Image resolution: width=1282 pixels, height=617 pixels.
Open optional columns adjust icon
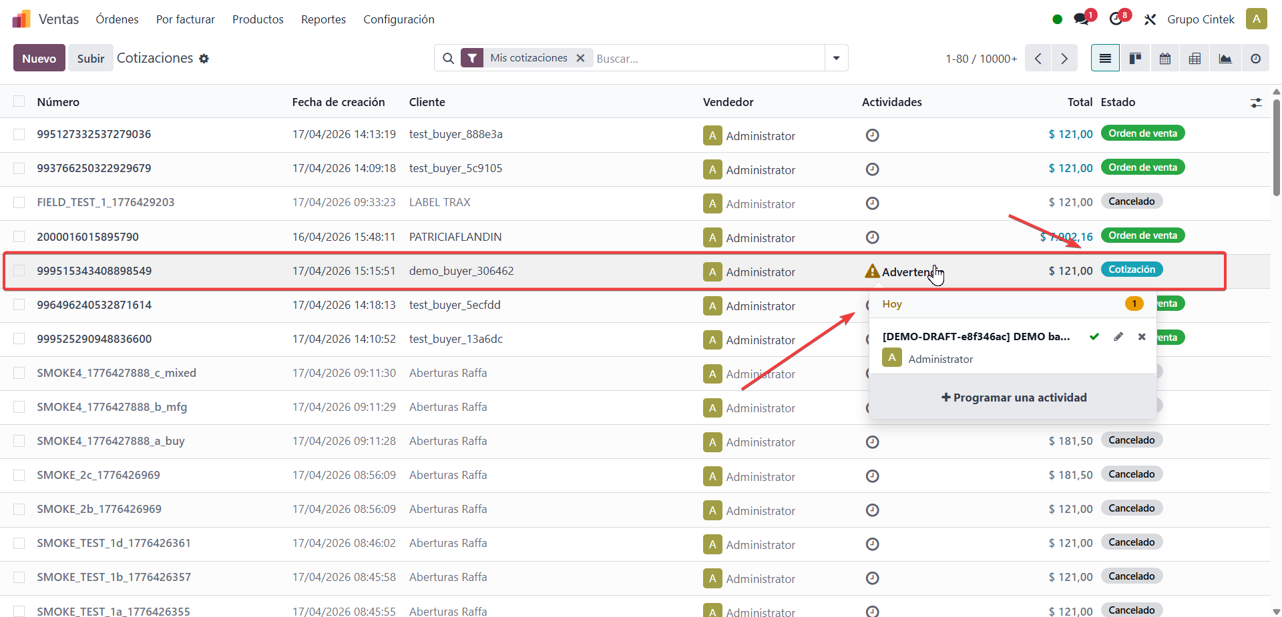coord(1256,103)
